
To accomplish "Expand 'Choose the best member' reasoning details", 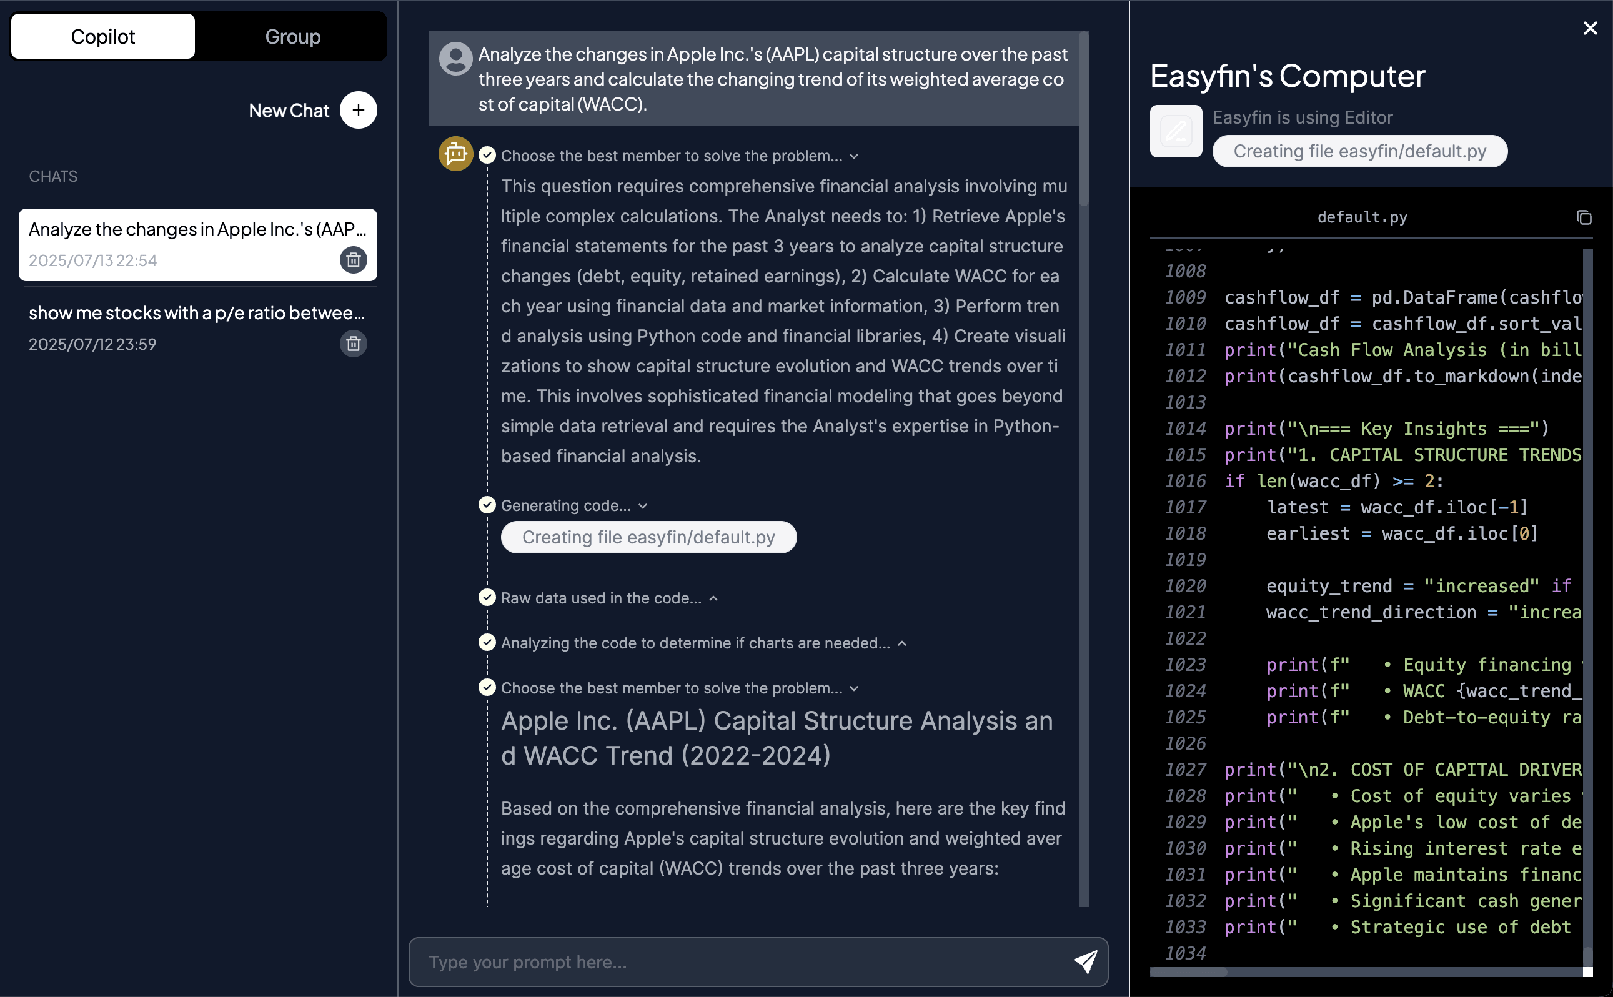I will click(854, 156).
